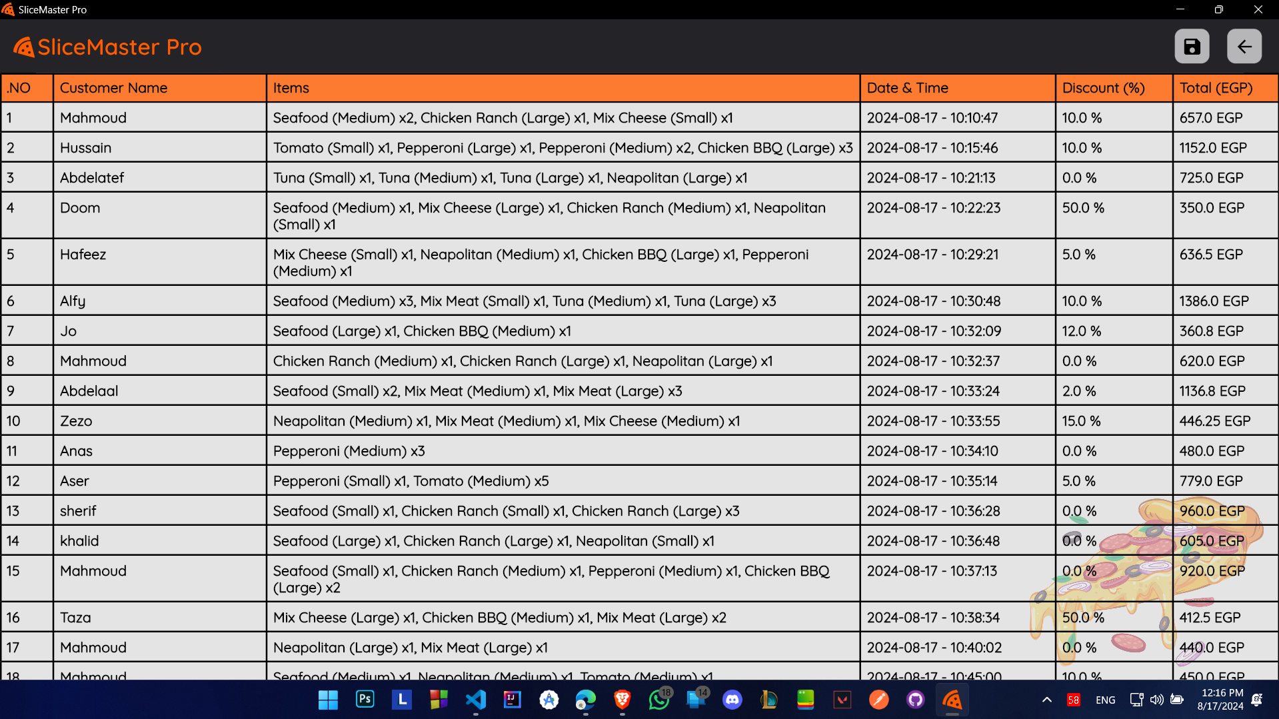
Task: Click the .NO column header
Action: (x=27, y=88)
